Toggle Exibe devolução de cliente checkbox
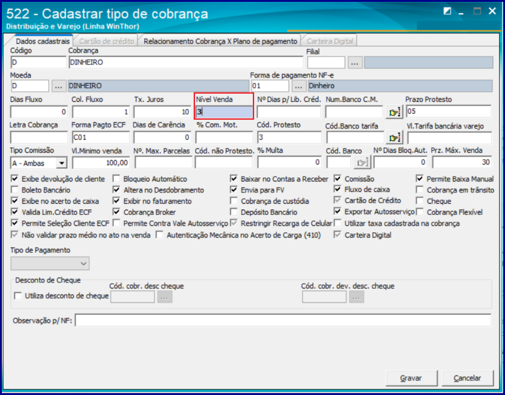The image size is (505, 395). click(x=15, y=179)
